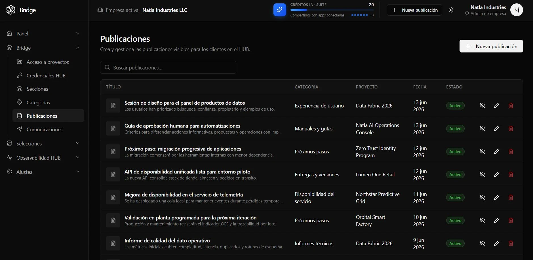Open 'Guía de aprobación humana para automatizaciones' title

click(182, 126)
